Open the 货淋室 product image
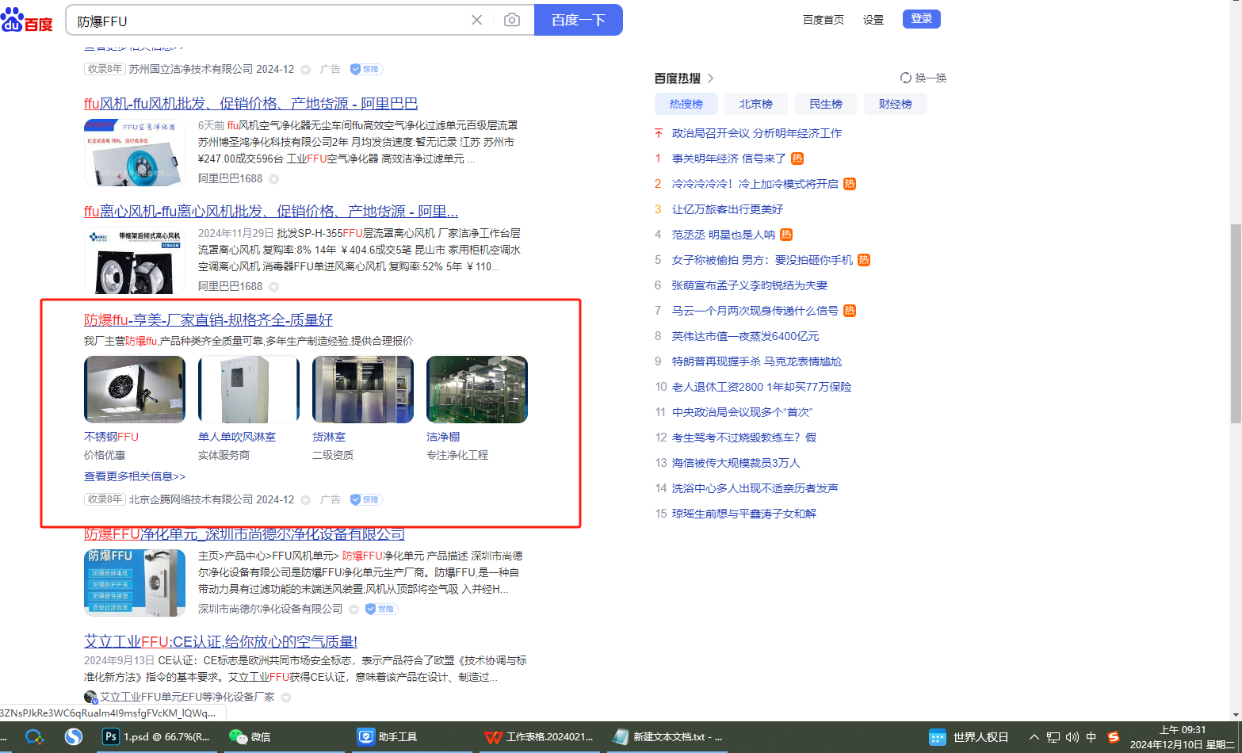The height and width of the screenshot is (753, 1242). [x=363, y=389]
